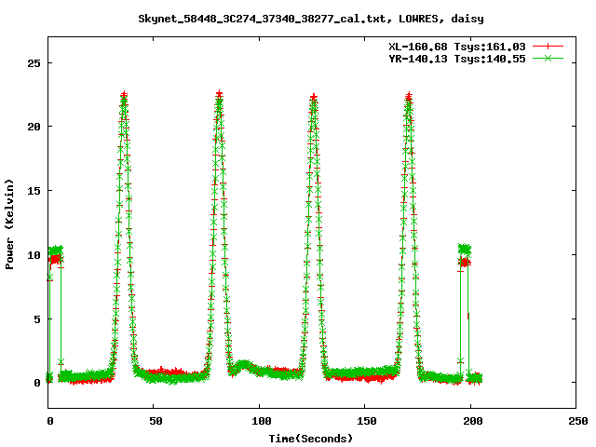Click the calibration pulse at the plot start

55,254
